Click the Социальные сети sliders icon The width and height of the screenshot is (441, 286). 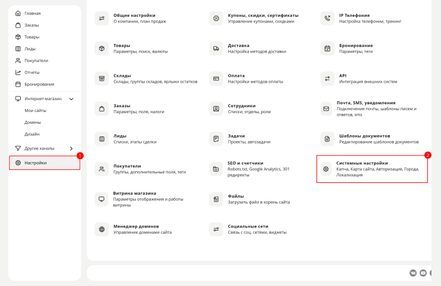[216, 229]
